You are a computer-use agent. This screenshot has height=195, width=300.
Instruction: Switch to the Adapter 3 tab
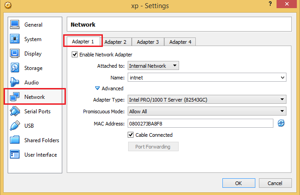[x=148, y=42]
